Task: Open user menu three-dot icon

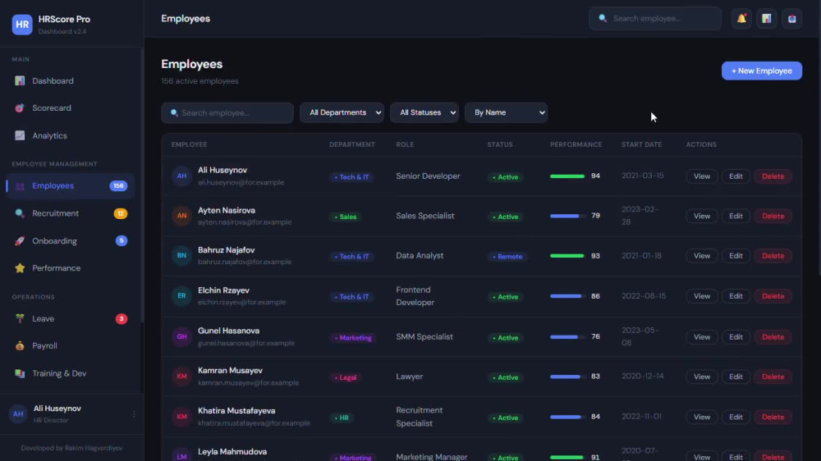Action: (x=134, y=414)
